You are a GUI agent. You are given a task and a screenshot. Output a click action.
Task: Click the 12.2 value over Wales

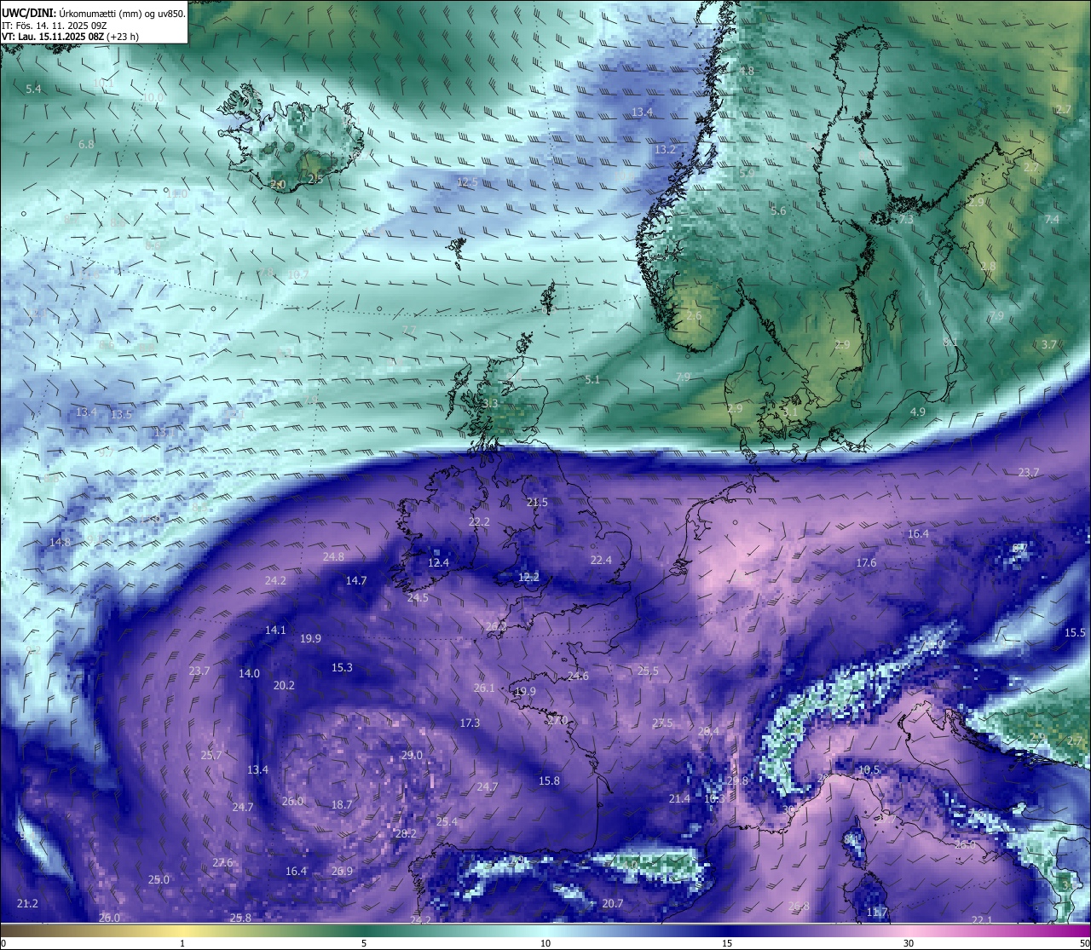528,578
